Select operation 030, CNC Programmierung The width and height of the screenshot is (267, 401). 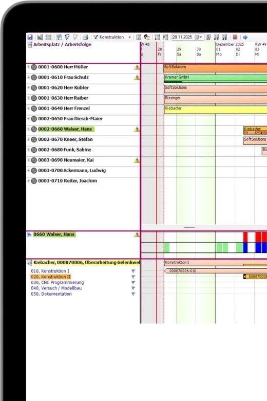coord(57,282)
